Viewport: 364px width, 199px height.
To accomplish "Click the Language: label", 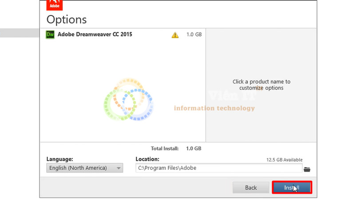I will (59, 159).
